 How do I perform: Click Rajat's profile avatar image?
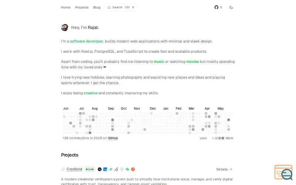(x=64, y=27)
